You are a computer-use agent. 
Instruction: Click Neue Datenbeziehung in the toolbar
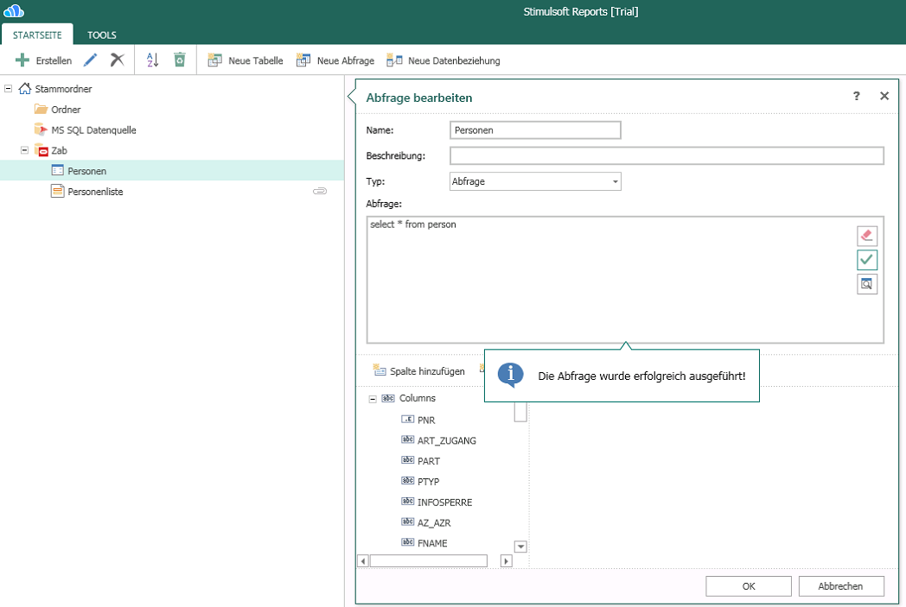click(x=443, y=60)
